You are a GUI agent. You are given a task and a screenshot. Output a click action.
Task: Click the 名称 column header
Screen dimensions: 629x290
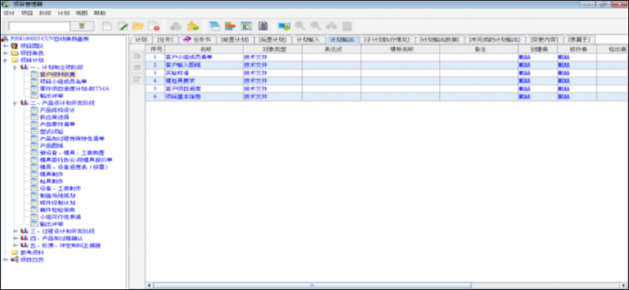coord(204,48)
